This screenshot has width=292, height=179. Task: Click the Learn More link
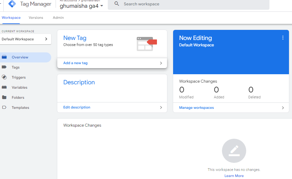click(x=234, y=176)
